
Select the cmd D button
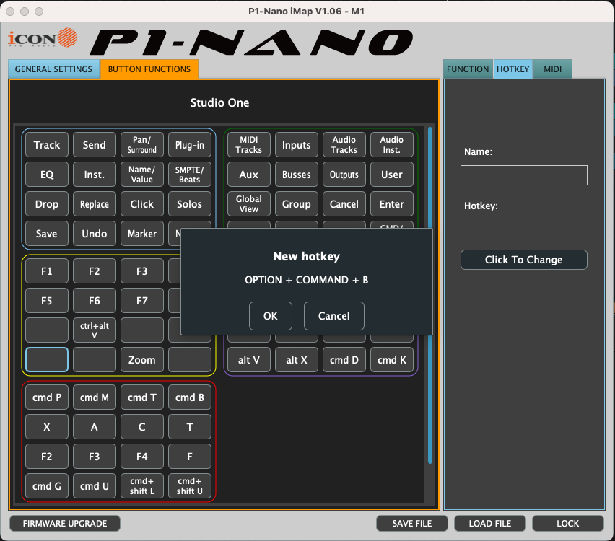click(344, 360)
